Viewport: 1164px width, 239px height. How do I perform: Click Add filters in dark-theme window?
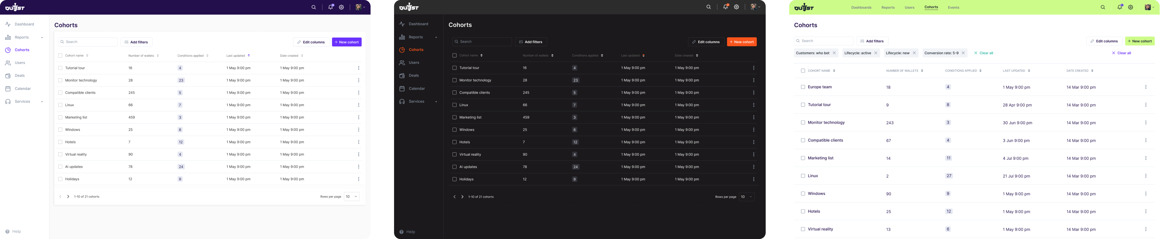coord(531,42)
